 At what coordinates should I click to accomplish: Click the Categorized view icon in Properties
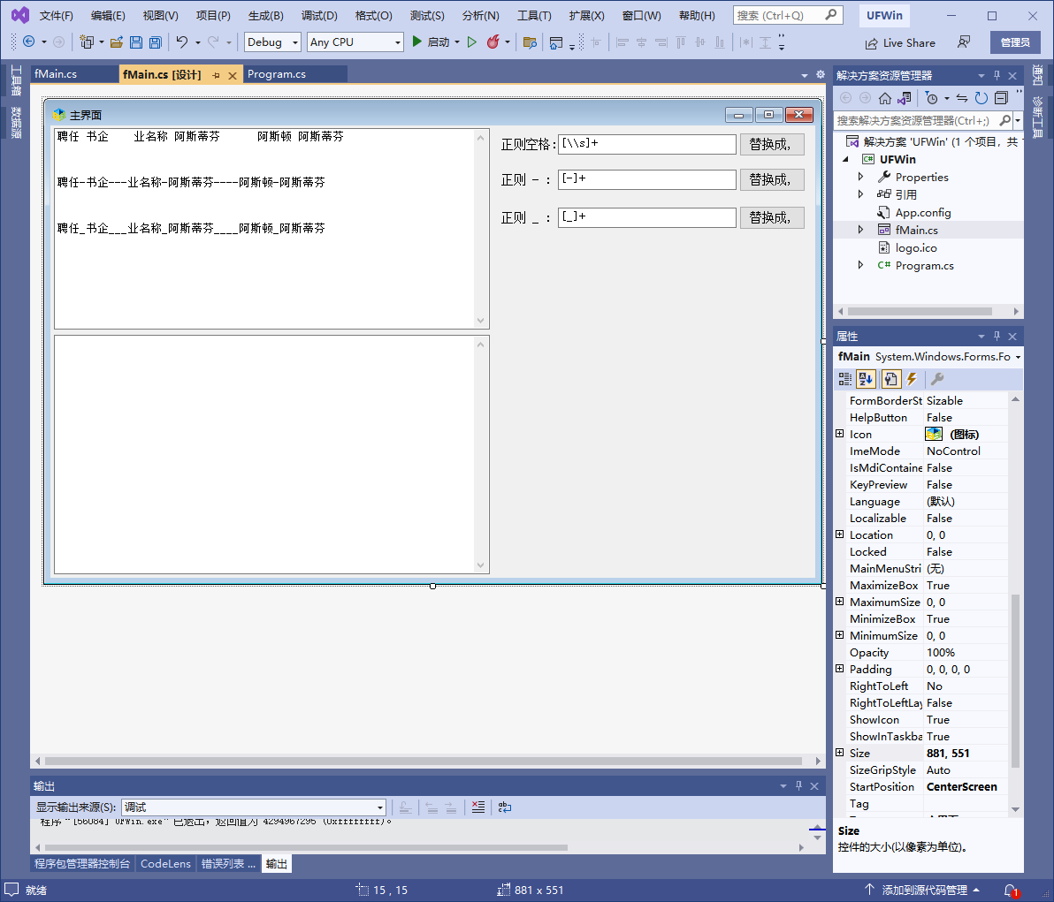[845, 379]
